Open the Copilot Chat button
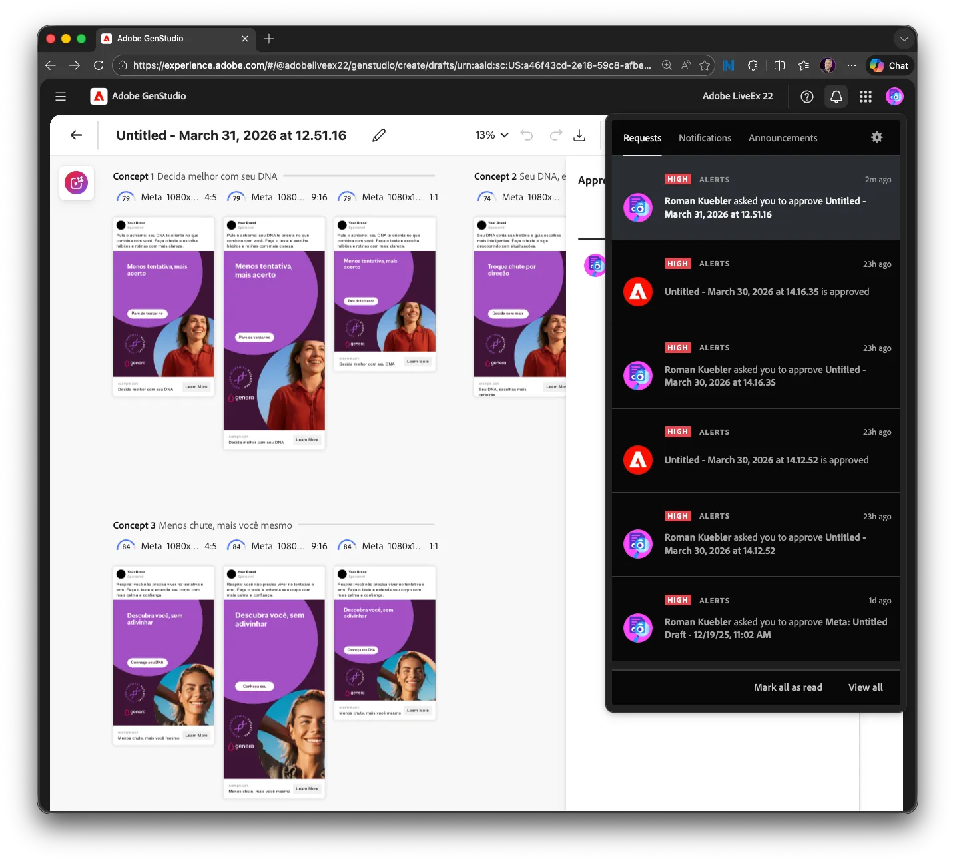The height and width of the screenshot is (863, 955). (889, 65)
